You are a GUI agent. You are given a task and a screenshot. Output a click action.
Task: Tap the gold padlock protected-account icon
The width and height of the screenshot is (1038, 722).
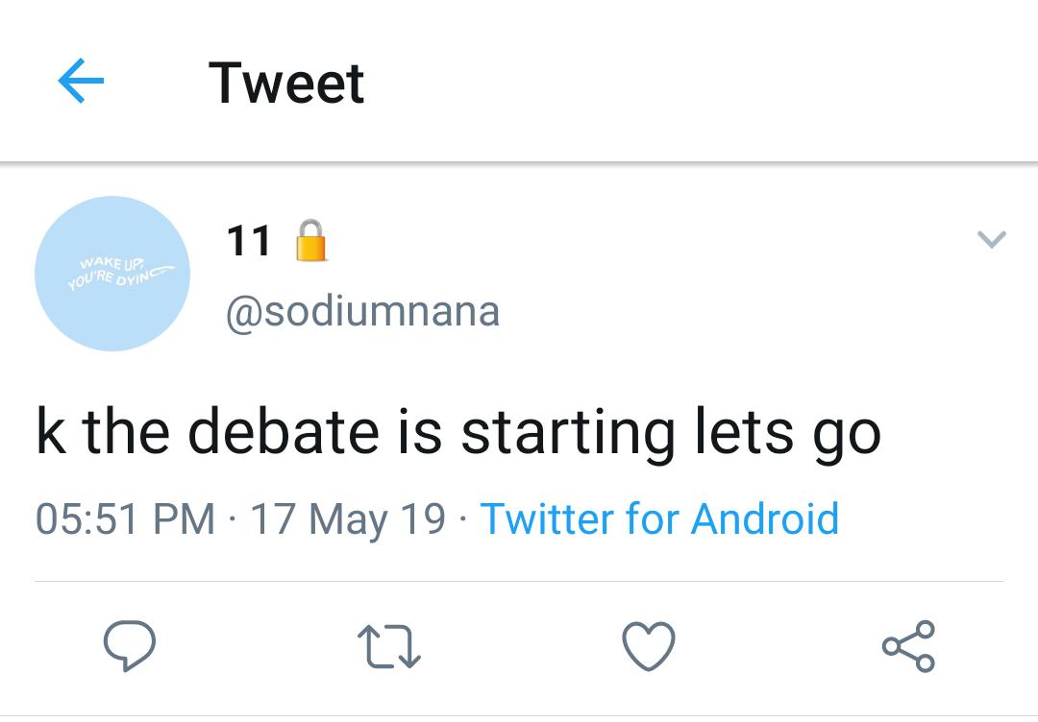click(x=310, y=241)
